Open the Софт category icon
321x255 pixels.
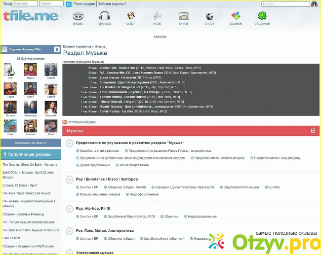[130, 16]
